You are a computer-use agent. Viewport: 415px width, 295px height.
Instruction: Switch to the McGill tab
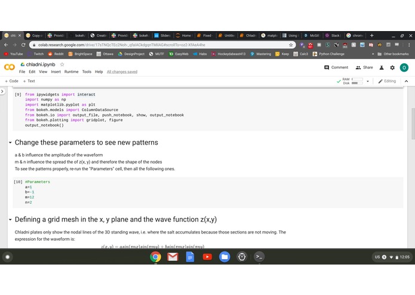pos(312,35)
